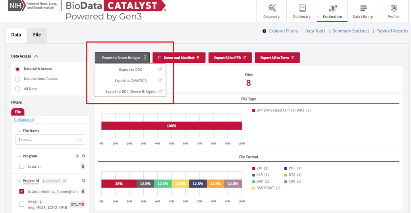
Task: Click the BioData Catalyst logo
Action: click(x=116, y=10)
